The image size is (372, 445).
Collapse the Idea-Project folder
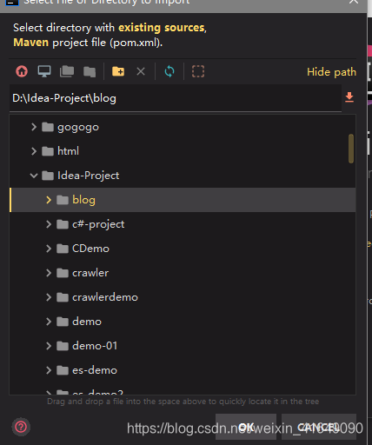[34, 176]
